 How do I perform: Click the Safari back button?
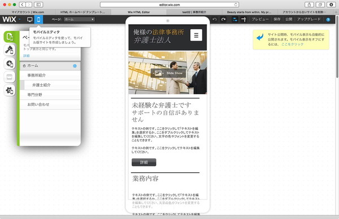22,5
